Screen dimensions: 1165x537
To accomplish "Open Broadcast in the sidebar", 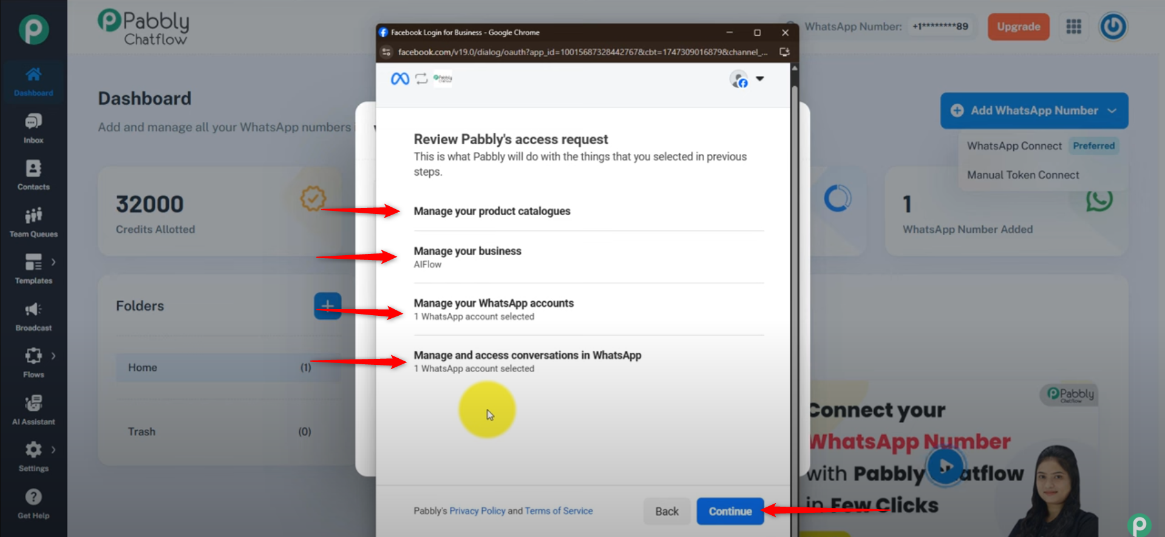I will [33, 316].
